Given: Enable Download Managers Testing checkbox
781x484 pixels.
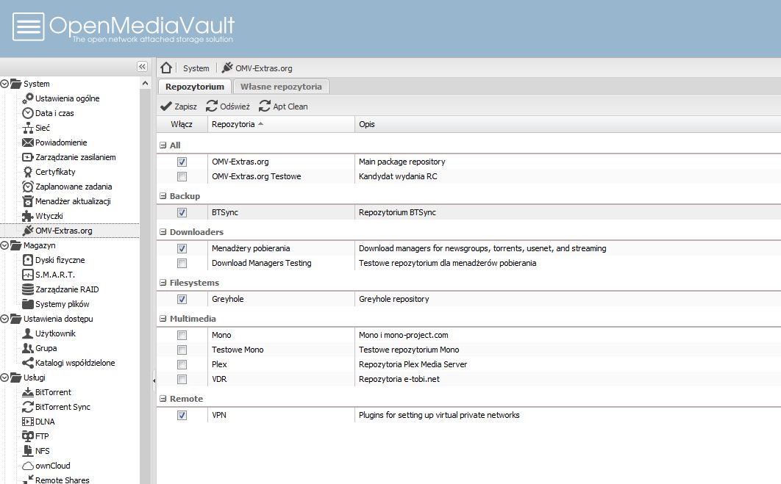Looking at the screenshot, I should (182, 263).
